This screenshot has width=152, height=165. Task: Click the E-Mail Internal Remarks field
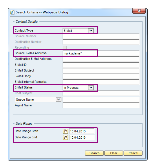tap(101, 82)
